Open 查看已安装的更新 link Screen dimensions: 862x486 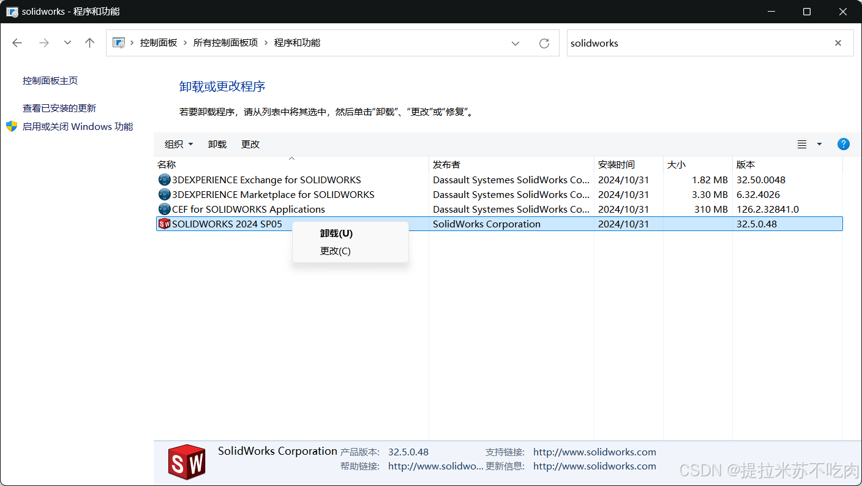pyautogui.click(x=59, y=108)
